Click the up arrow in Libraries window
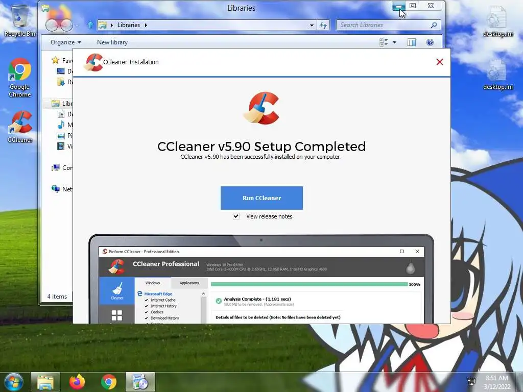The width and height of the screenshot is (523, 392). 90,25
